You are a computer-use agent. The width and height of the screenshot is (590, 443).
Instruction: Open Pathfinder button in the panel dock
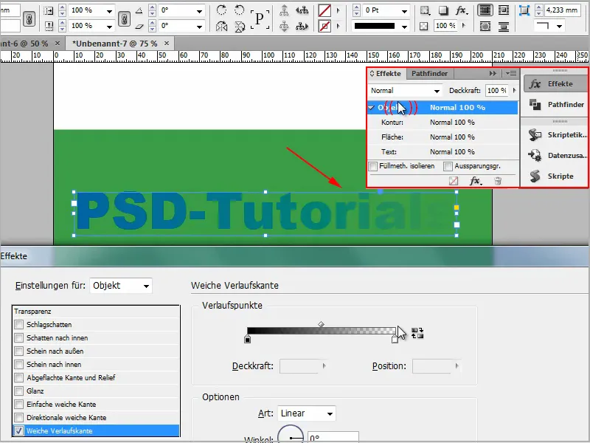(555, 104)
